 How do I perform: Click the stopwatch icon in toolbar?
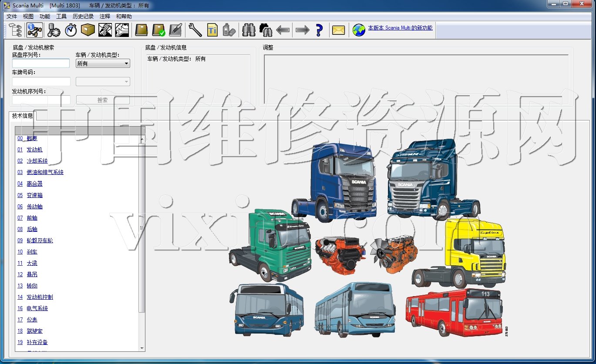pos(71,30)
